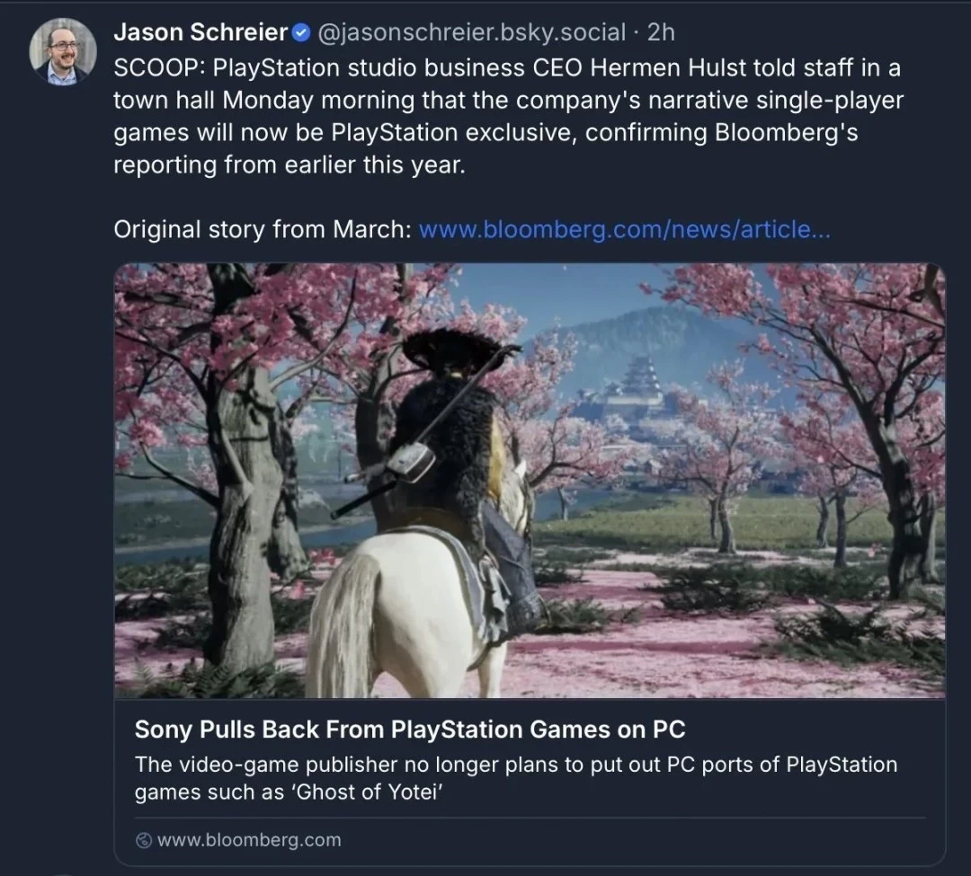This screenshot has height=876, width=971.
Task: Click the globe icon beside www.bloomberg.com
Action: click(x=144, y=840)
